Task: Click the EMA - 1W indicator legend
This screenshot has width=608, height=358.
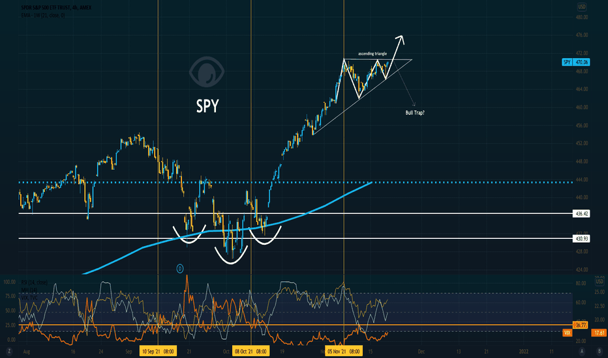Action: click(43, 15)
